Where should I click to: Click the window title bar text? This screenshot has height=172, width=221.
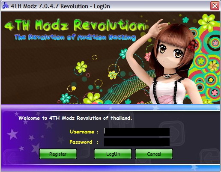[60, 6]
